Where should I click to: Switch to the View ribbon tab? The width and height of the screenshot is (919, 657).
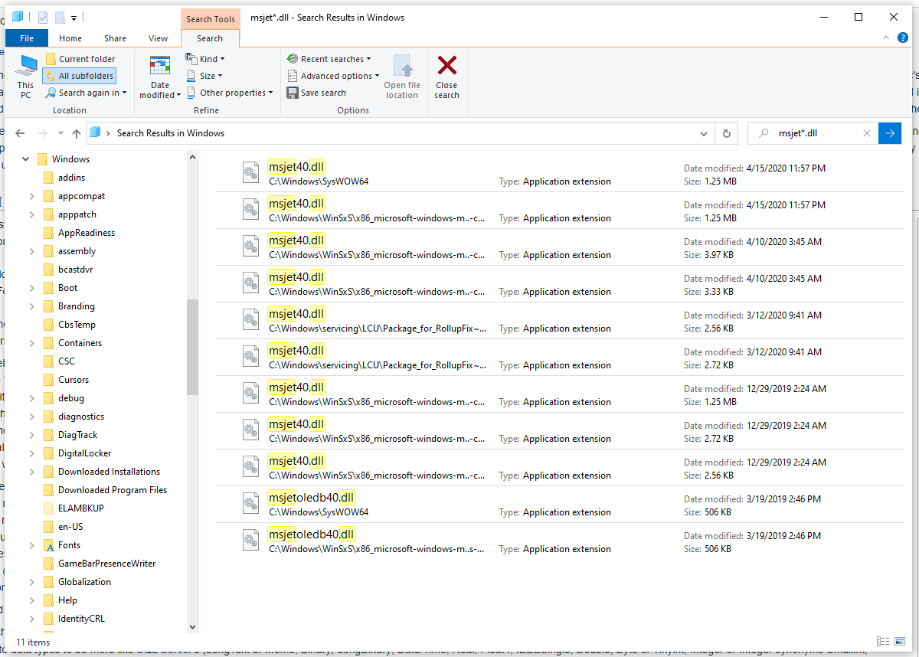pyautogui.click(x=159, y=38)
